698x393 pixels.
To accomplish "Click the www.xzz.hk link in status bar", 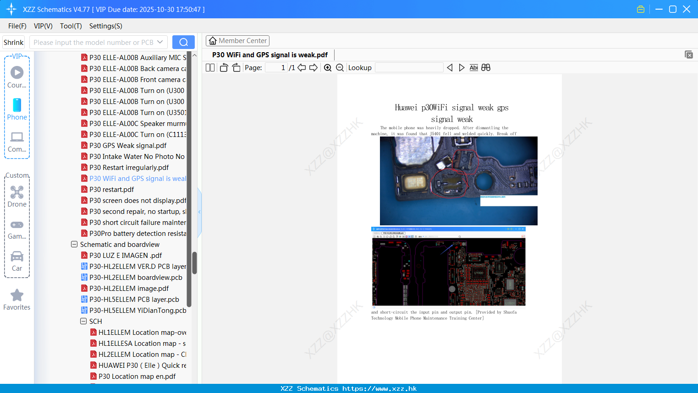I will [379, 388].
